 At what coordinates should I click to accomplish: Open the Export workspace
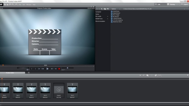coord(184,4)
